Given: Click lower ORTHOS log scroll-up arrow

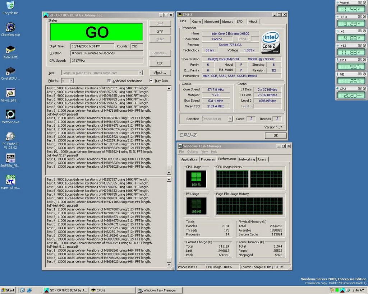Looking at the screenshot, I should point(169,179).
